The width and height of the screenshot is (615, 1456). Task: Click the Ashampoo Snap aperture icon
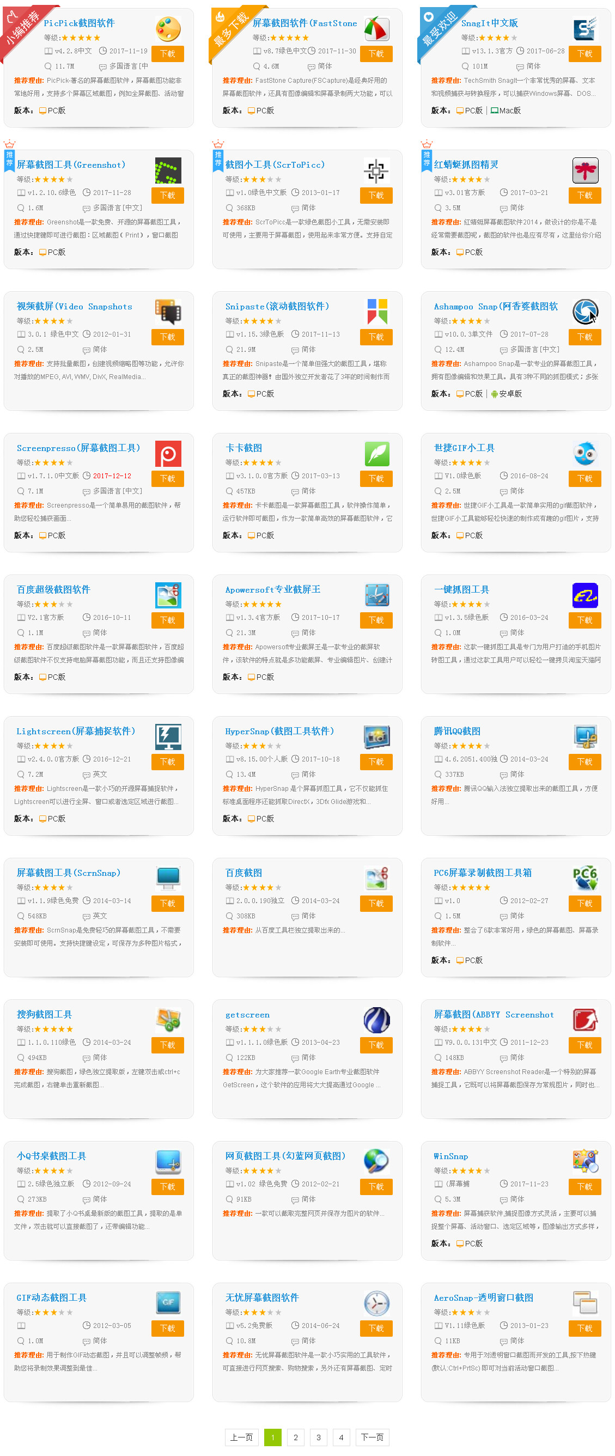[x=585, y=313]
